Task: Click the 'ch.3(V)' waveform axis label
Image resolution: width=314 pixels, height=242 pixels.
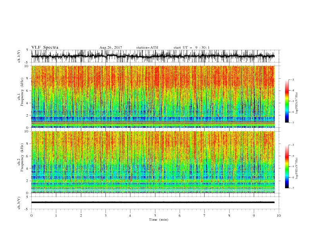Action: [19, 203]
